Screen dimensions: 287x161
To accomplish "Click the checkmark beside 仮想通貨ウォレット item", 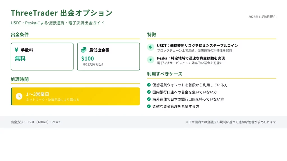I will pos(149,85).
